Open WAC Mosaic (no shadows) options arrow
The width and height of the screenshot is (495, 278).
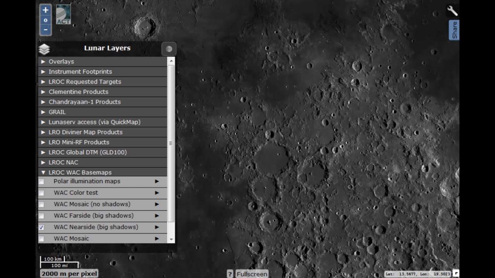pos(157,204)
